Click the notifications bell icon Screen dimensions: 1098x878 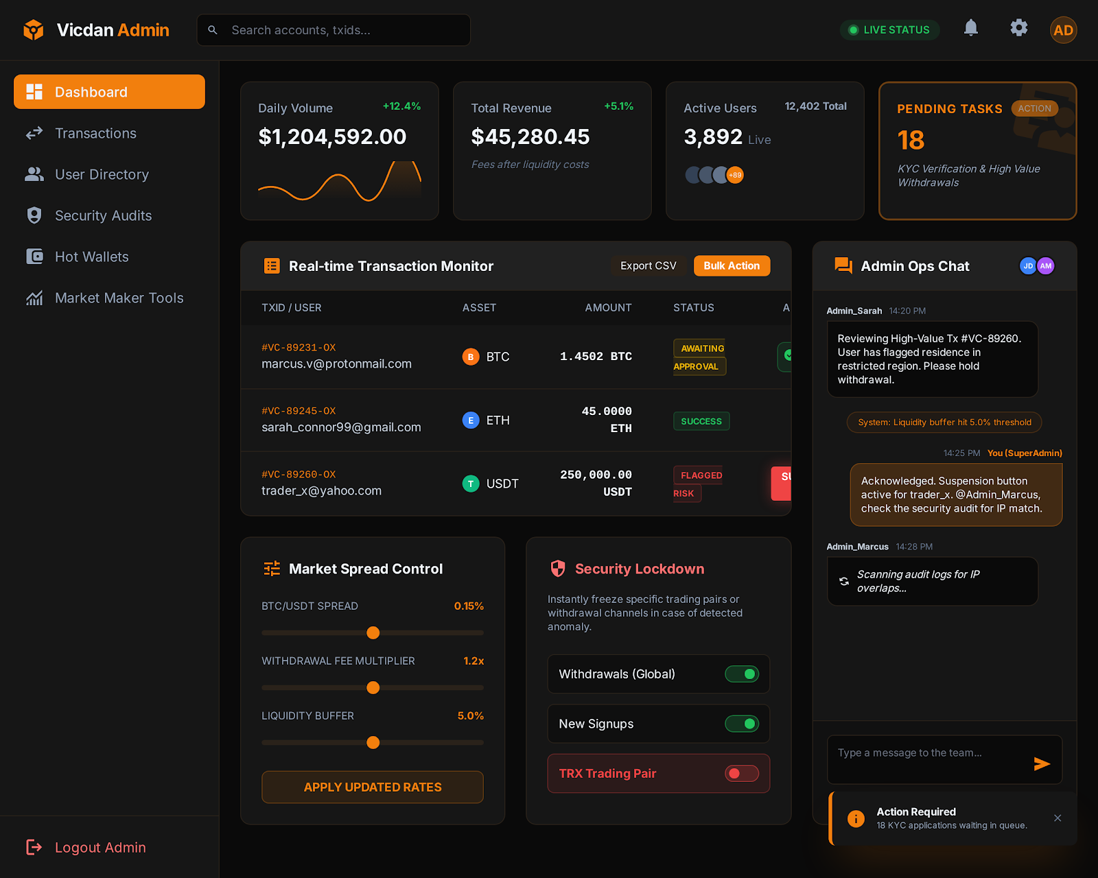pos(970,28)
